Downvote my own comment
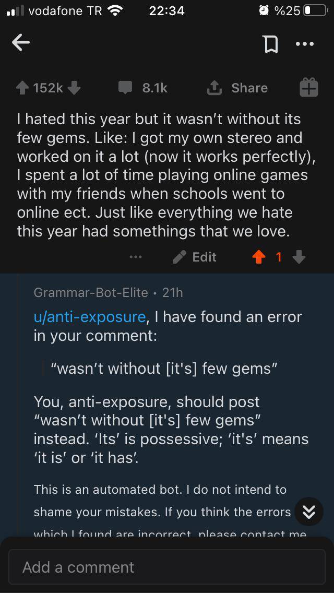This screenshot has height=593, width=334. (x=299, y=257)
